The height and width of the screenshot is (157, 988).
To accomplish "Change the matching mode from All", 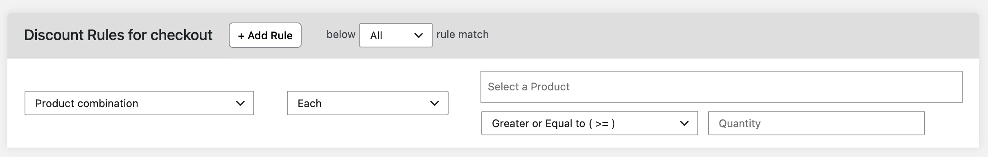I will (x=396, y=35).
